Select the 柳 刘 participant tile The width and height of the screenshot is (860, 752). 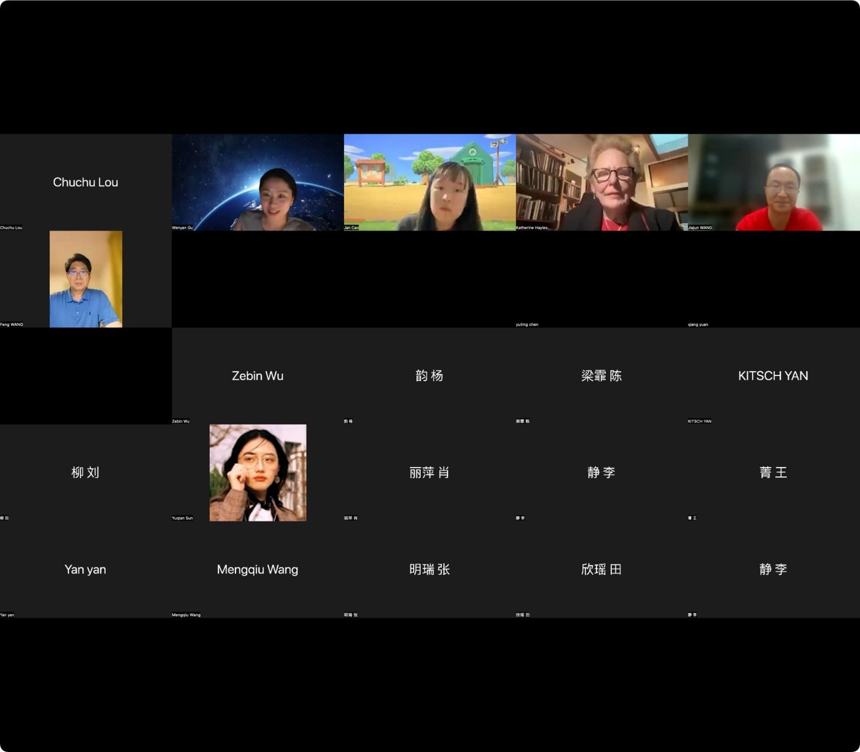85,472
